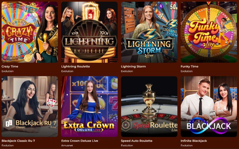This screenshot has width=239, height=149.
Task: Click the Speed Auto Roulette title
Action: pos(136,141)
